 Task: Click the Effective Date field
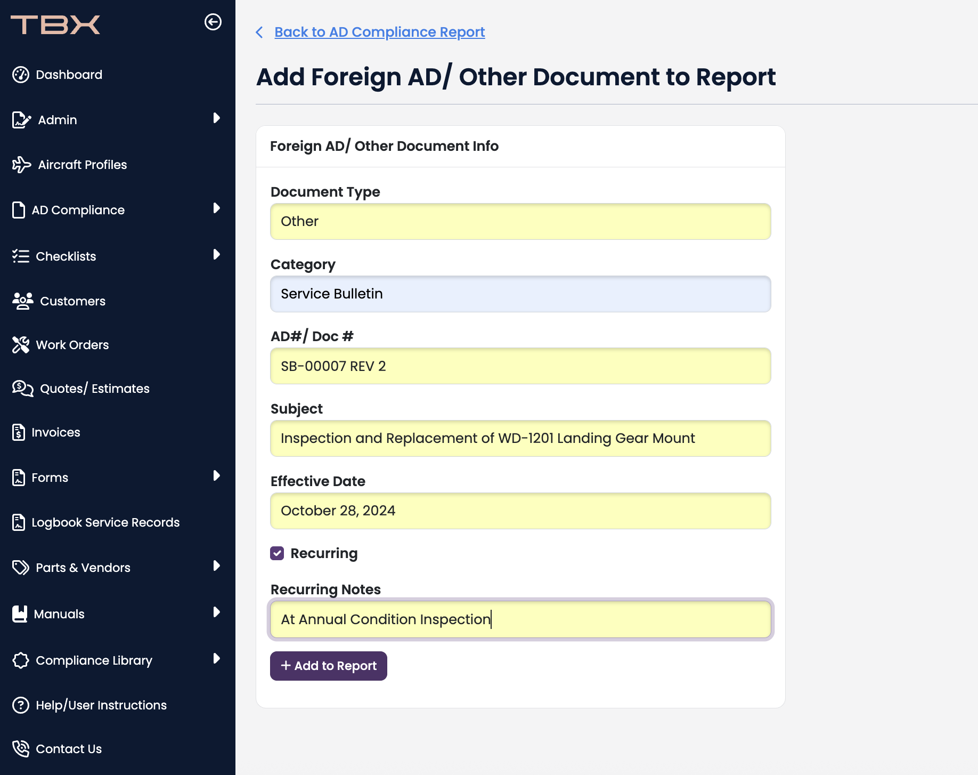[520, 511]
